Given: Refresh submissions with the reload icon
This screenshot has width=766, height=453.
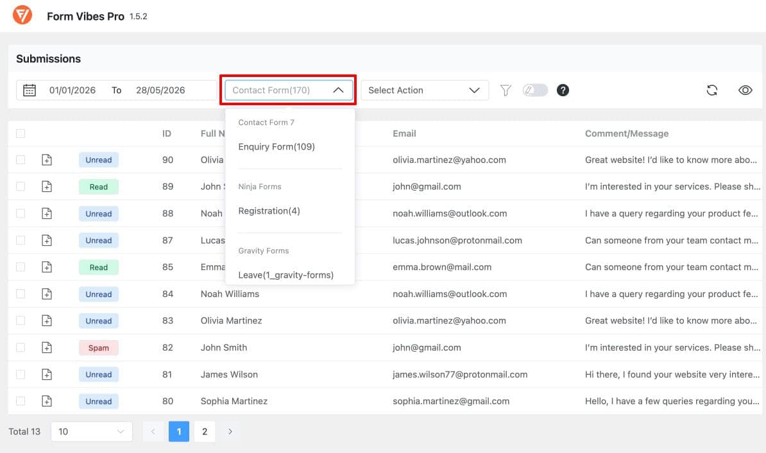Looking at the screenshot, I should pos(711,90).
